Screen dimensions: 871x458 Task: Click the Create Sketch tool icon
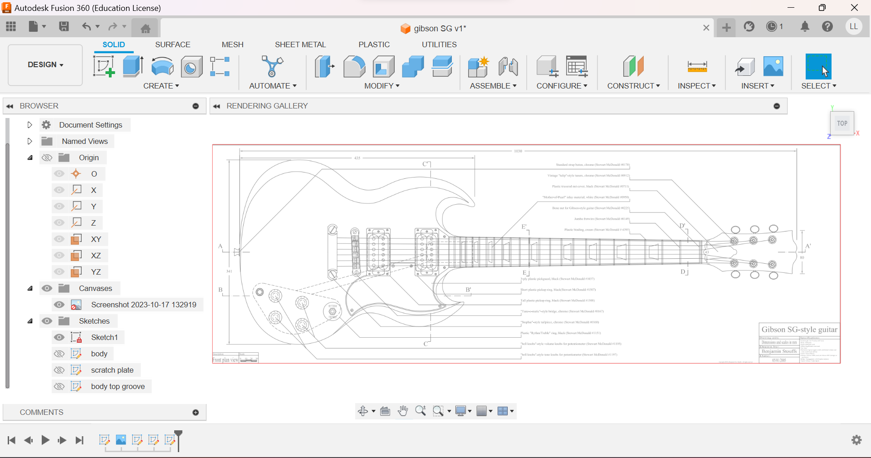pos(104,66)
